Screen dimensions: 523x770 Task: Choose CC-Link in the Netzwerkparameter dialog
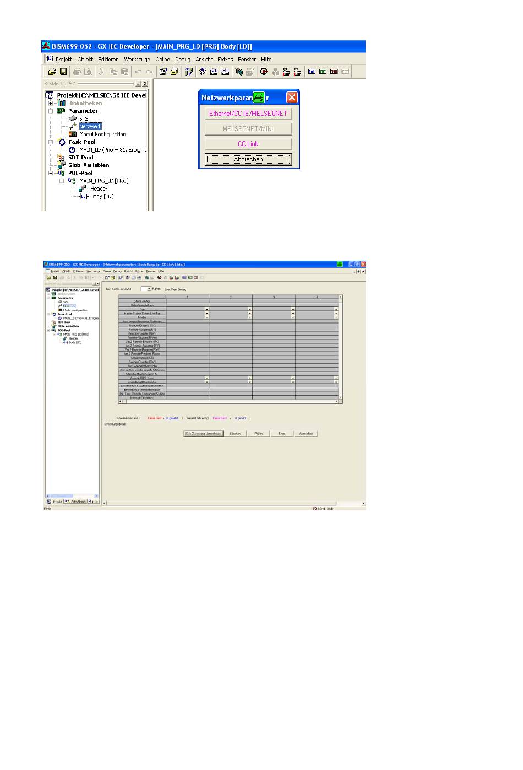point(248,144)
